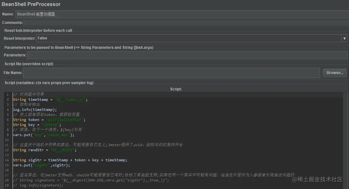Click script line 2 String timeStamp declaration
349x189 pixels.
point(50,100)
